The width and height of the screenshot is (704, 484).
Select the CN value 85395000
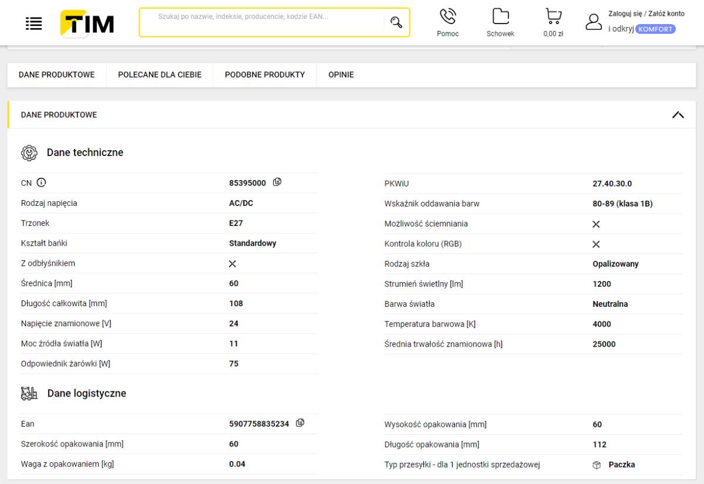pos(247,183)
